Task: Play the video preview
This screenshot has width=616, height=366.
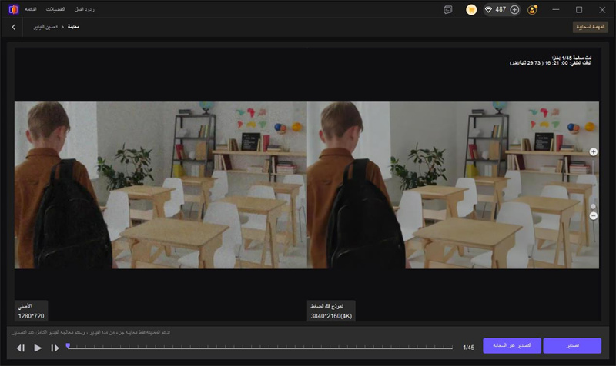Action: pyautogui.click(x=38, y=348)
